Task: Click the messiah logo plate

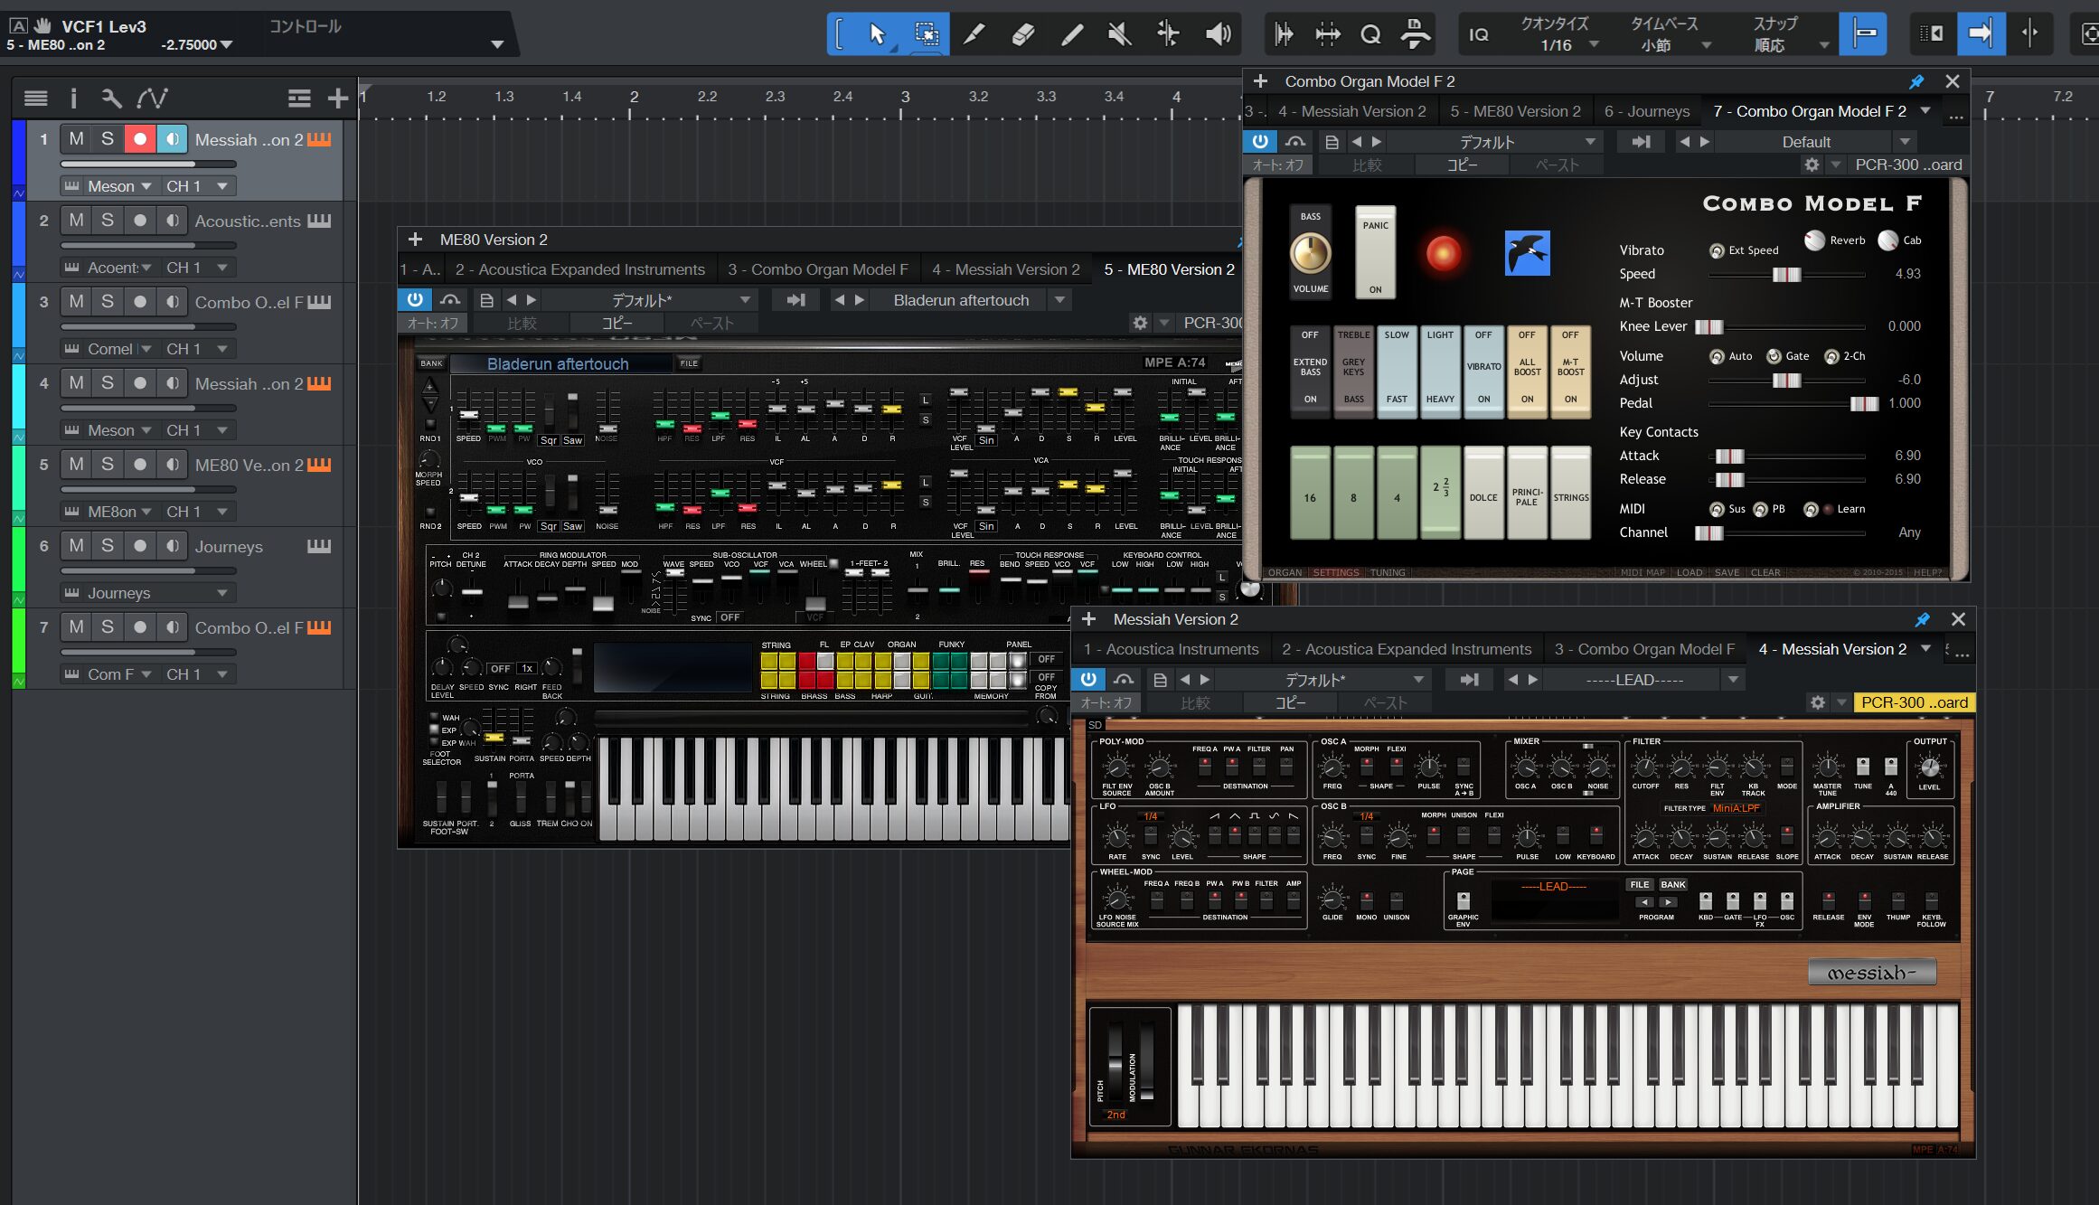Action: coord(1872,973)
